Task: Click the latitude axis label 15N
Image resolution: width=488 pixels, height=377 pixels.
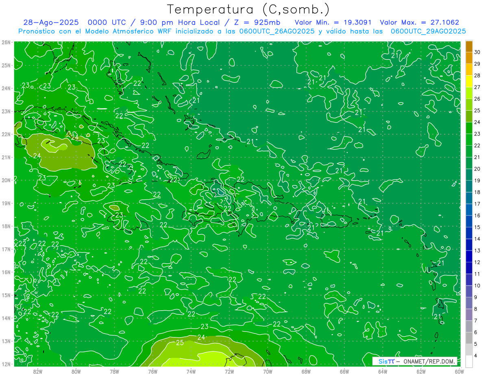Action: [x=6, y=295]
